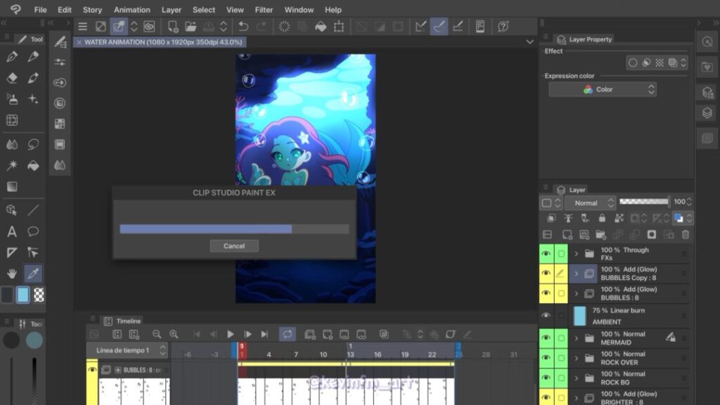The image size is (720, 405).
Task: Select the cyan main drawing color swatch
Action: click(x=22, y=295)
